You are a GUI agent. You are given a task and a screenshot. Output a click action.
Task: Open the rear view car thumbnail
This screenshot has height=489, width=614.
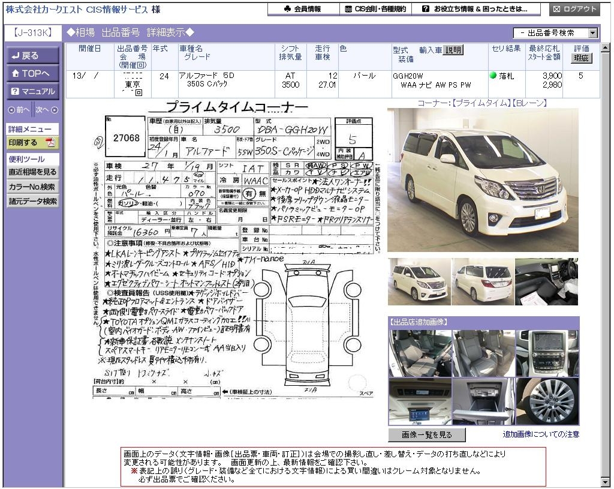click(483, 281)
